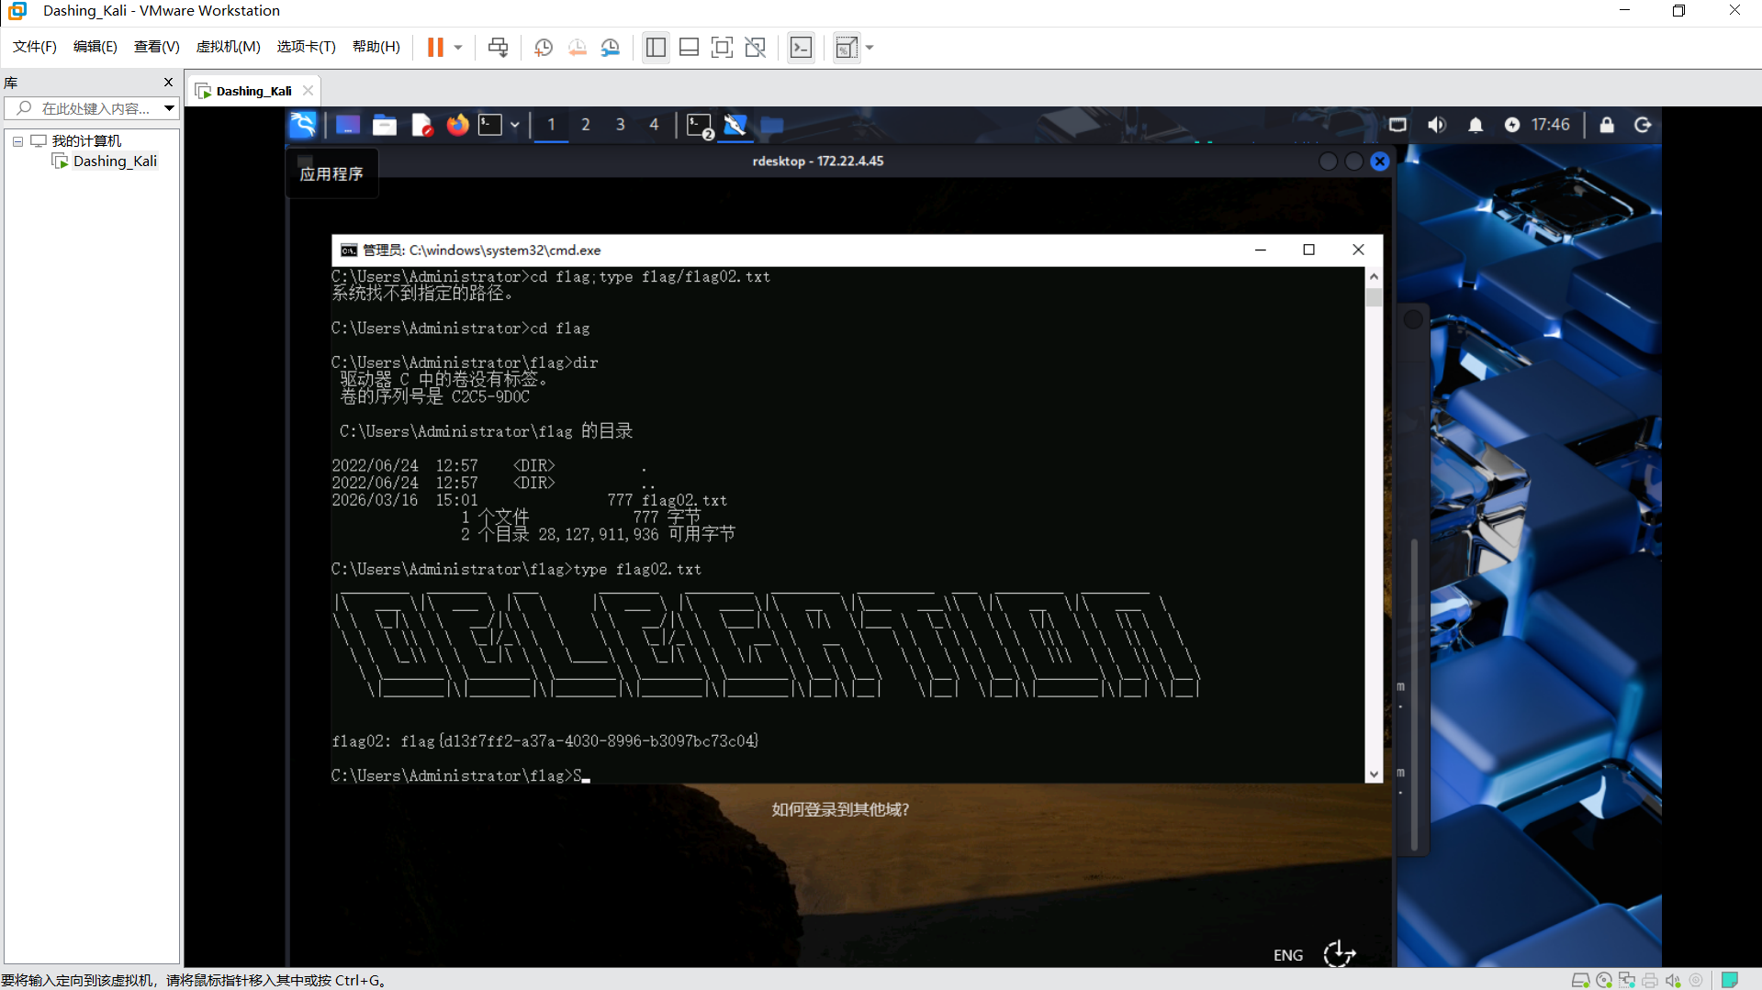Viewport: 1762px width, 990px height.
Task: Open the 虚拟机(M) menu
Action: click(228, 47)
